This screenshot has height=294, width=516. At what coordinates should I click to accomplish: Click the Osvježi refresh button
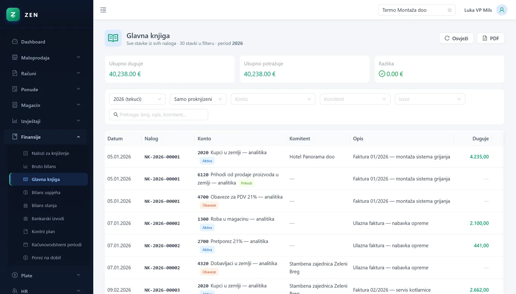pos(456,38)
